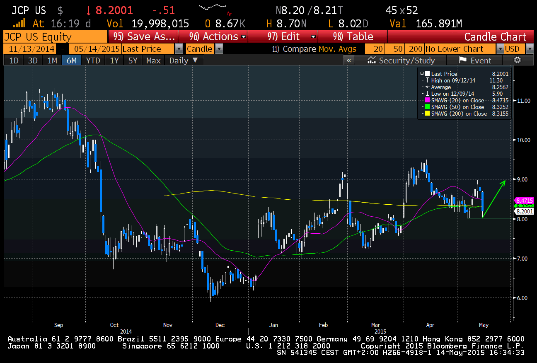Click the JCP US Equity security field

click(55, 37)
